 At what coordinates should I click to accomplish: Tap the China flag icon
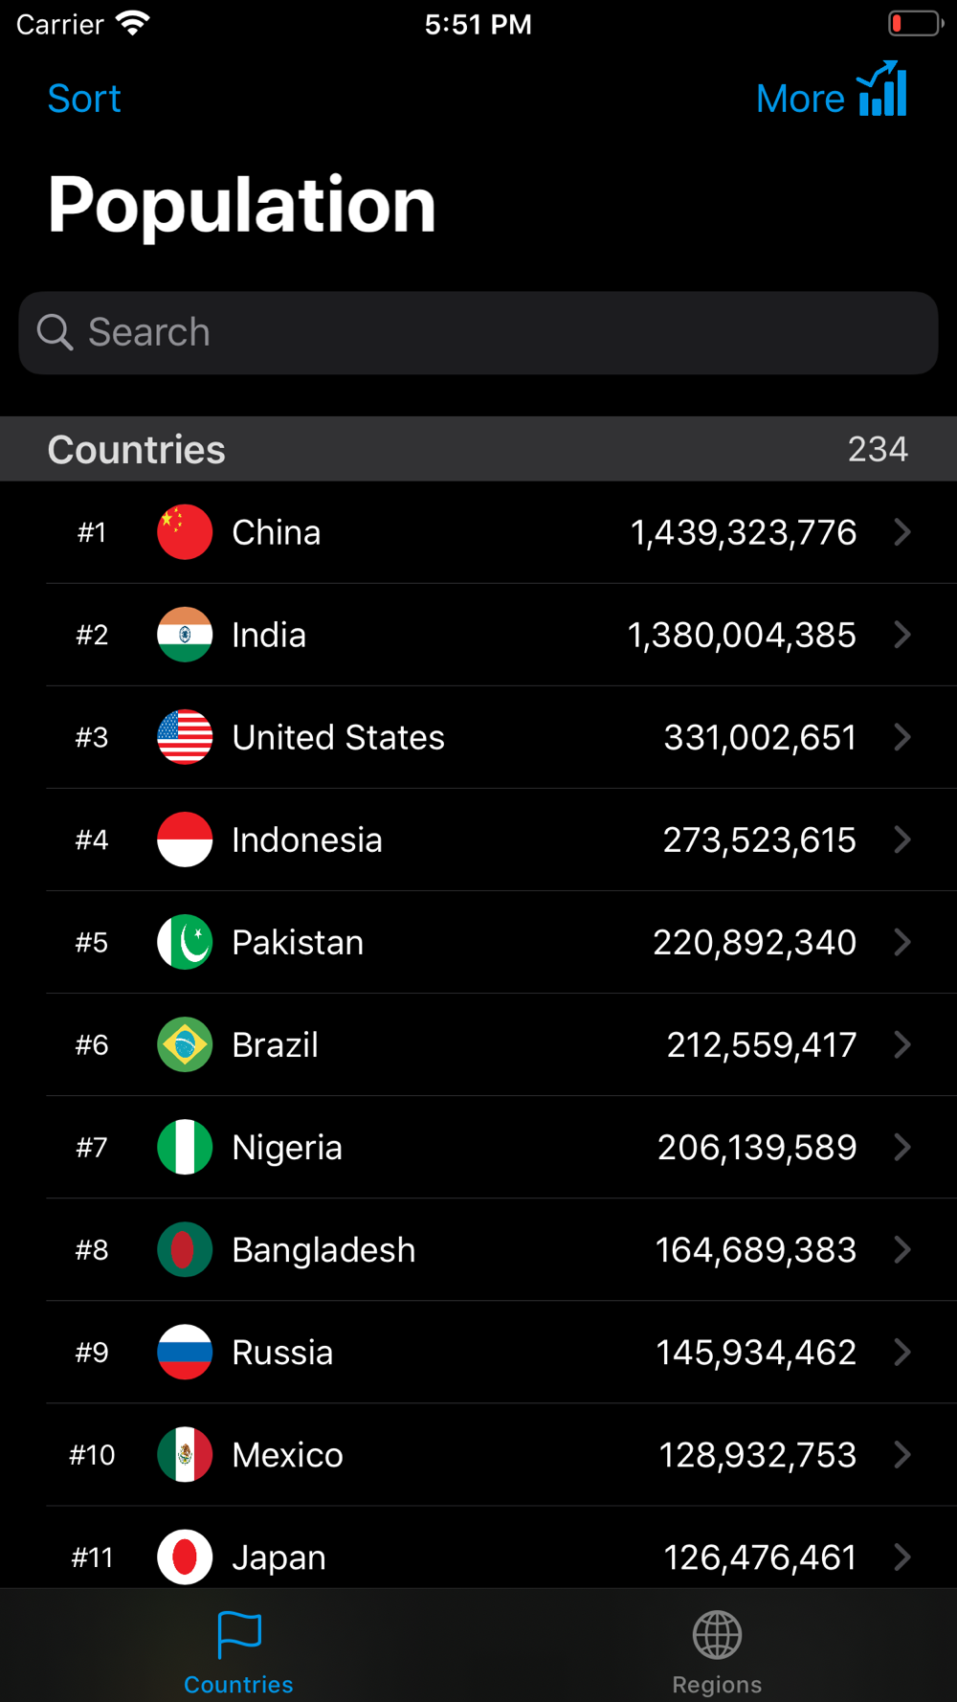click(185, 532)
